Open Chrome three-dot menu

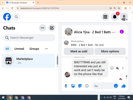130,8
